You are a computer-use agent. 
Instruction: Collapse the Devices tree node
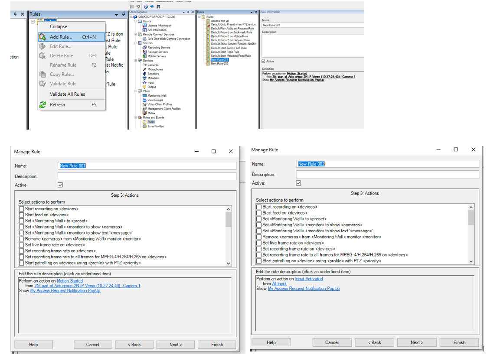[136, 61]
